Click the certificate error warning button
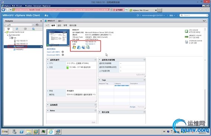211x136 pixels. [118, 10]
